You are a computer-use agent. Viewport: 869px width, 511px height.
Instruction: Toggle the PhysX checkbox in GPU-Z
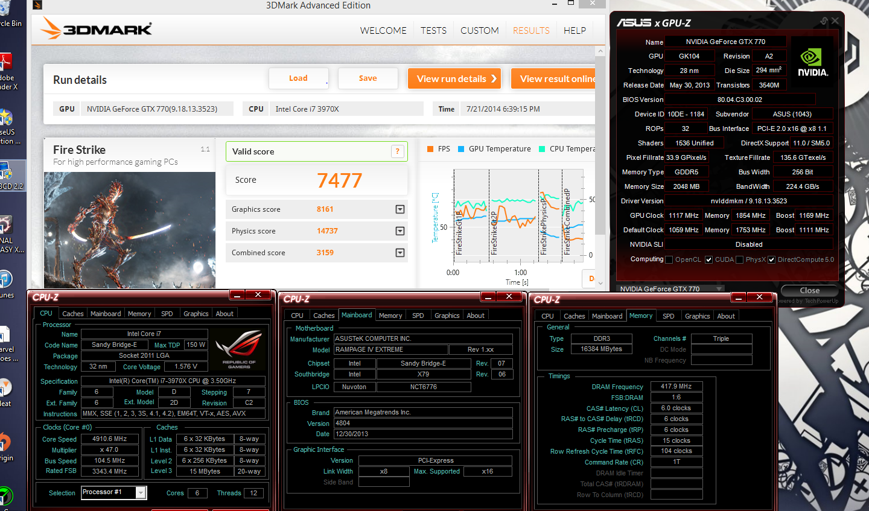(739, 259)
